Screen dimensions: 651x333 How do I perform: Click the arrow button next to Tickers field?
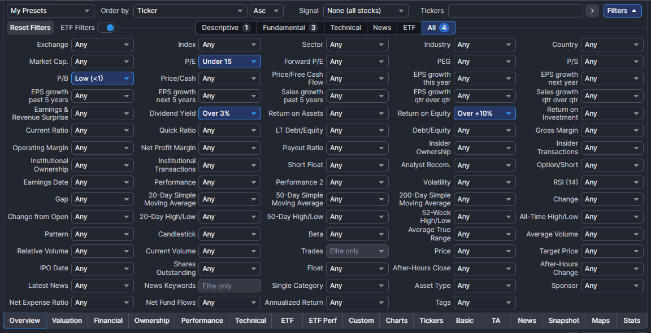pyautogui.click(x=592, y=11)
